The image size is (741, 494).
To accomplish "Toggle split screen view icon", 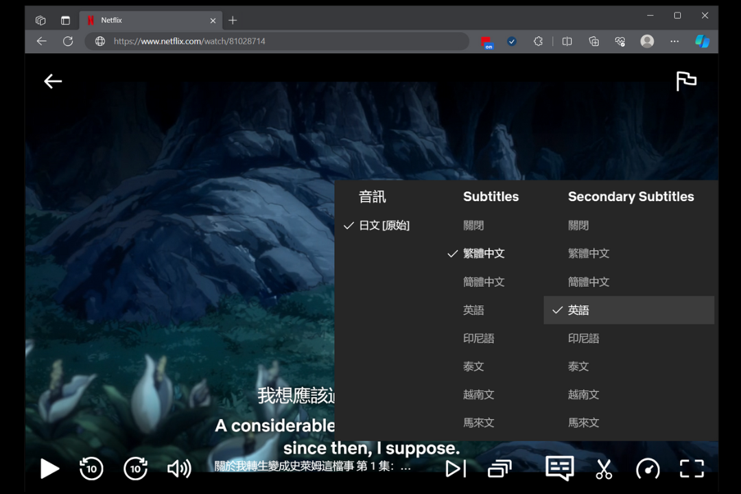I will [x=567, y=41].
